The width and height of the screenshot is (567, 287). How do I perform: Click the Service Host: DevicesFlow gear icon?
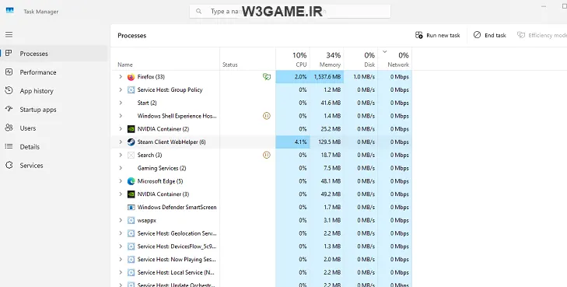coord(131,247)
